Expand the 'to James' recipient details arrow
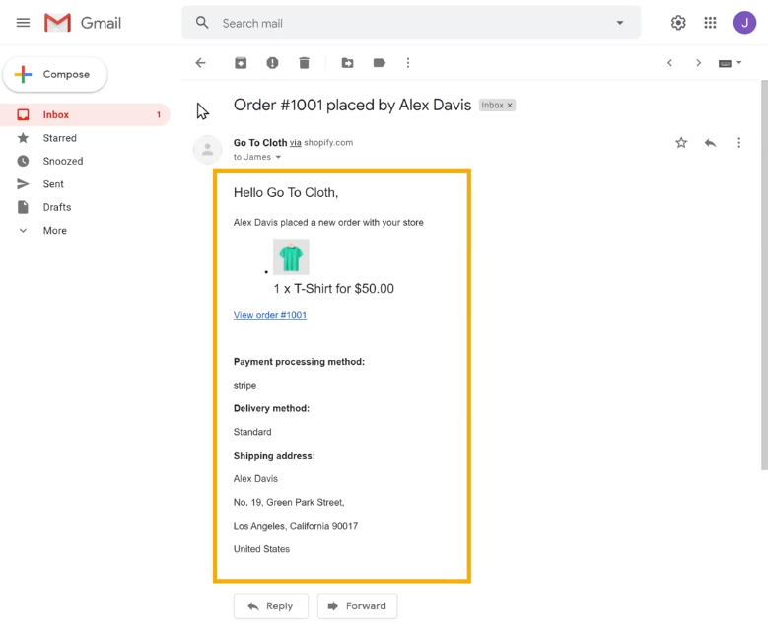This screenshot has width=768, height=640. coord(278,158)
